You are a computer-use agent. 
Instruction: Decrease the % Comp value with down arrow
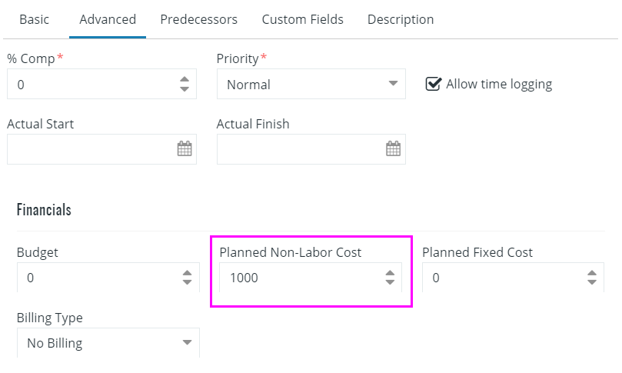click(185, 89)
